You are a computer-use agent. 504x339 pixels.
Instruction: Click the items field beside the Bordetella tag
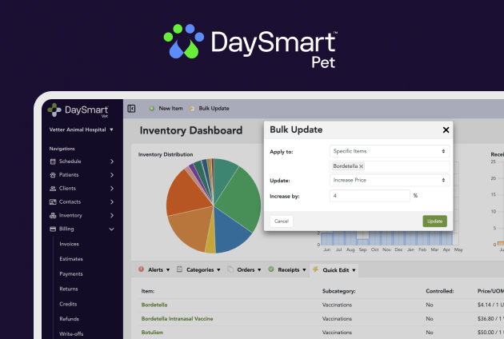[406, 166]
